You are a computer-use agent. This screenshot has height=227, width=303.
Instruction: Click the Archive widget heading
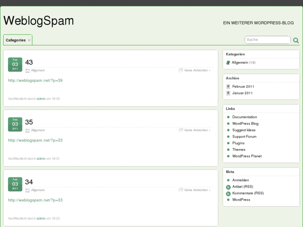pyautogui.click(x=233, y=78)
